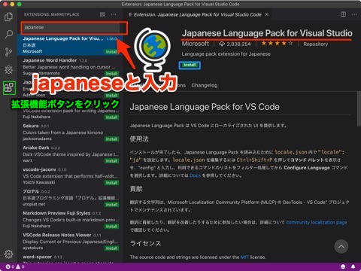Select Sakura extension in results list
361x271 pixels.
[x=70, y=132]
